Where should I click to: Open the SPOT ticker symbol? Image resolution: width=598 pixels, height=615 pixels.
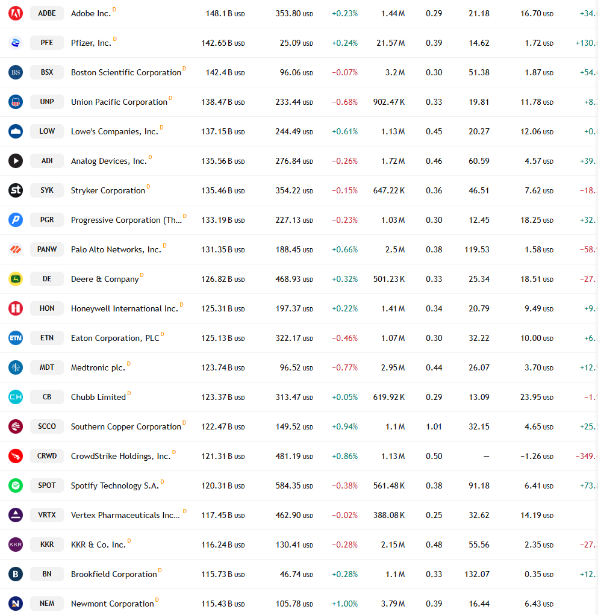pos(47,485)
